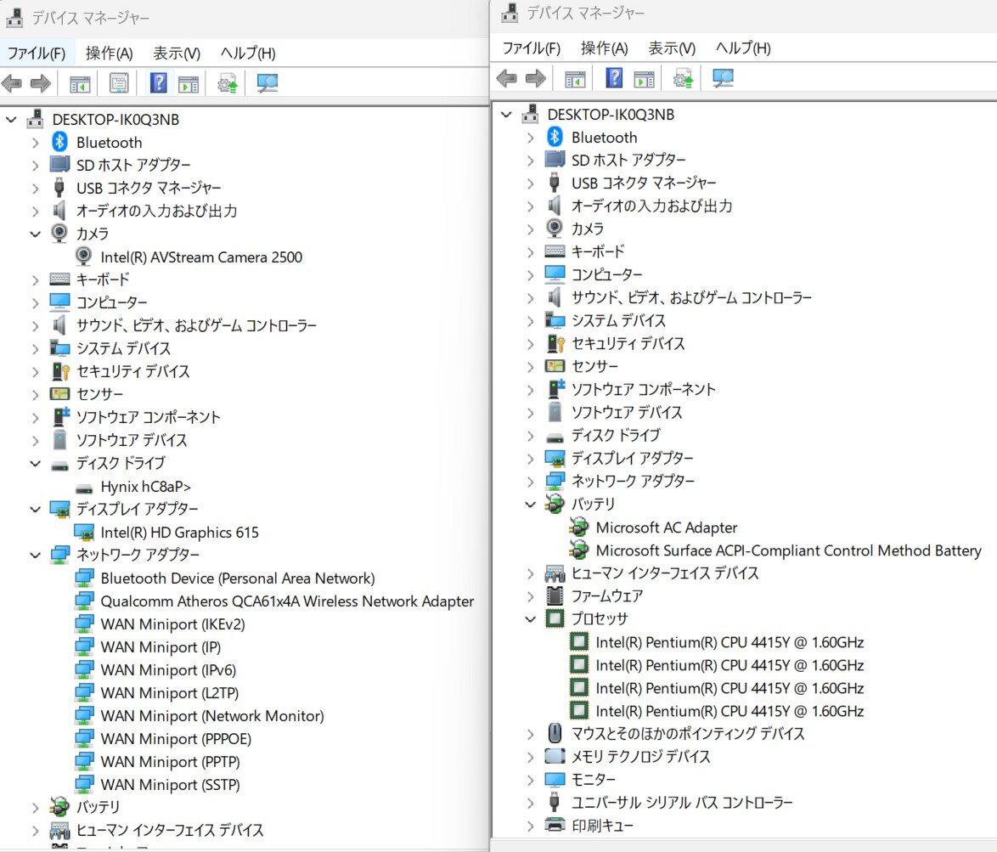Toggle console tree icon in right window toolbar
The height and width of the screenshot is (852, 997).
pos(575,79)
